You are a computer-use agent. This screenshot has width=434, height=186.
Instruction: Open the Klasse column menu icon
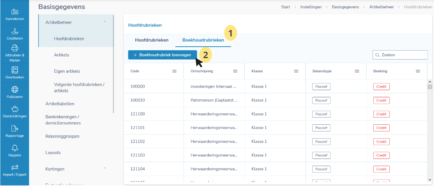pyautogui.click(x=296, y=71)
